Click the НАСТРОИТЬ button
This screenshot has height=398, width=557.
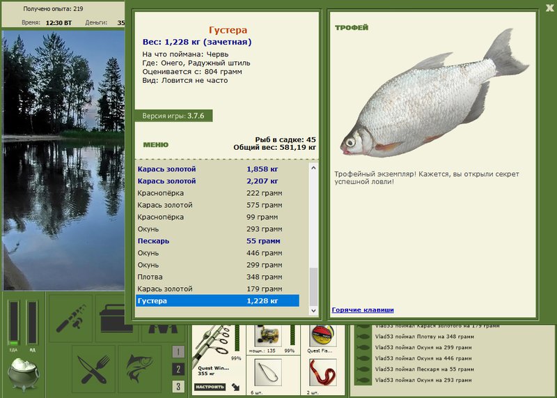pyautogui.click(x=210, y=386)
